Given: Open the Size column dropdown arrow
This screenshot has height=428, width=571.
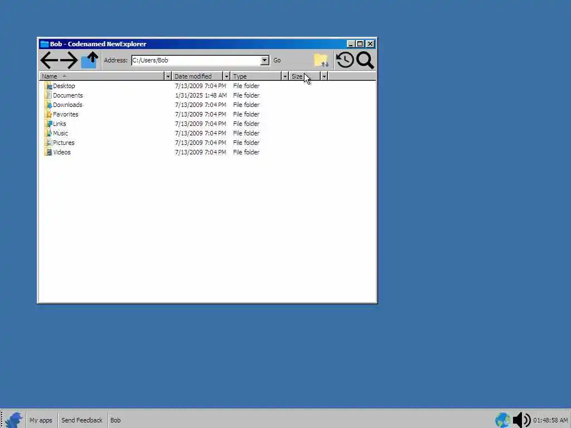Looking at the screenshot, I should pos(324,76).
